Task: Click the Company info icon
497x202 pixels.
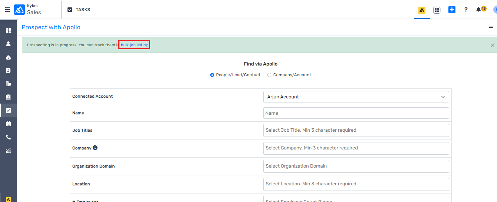Action: [95, 148]
